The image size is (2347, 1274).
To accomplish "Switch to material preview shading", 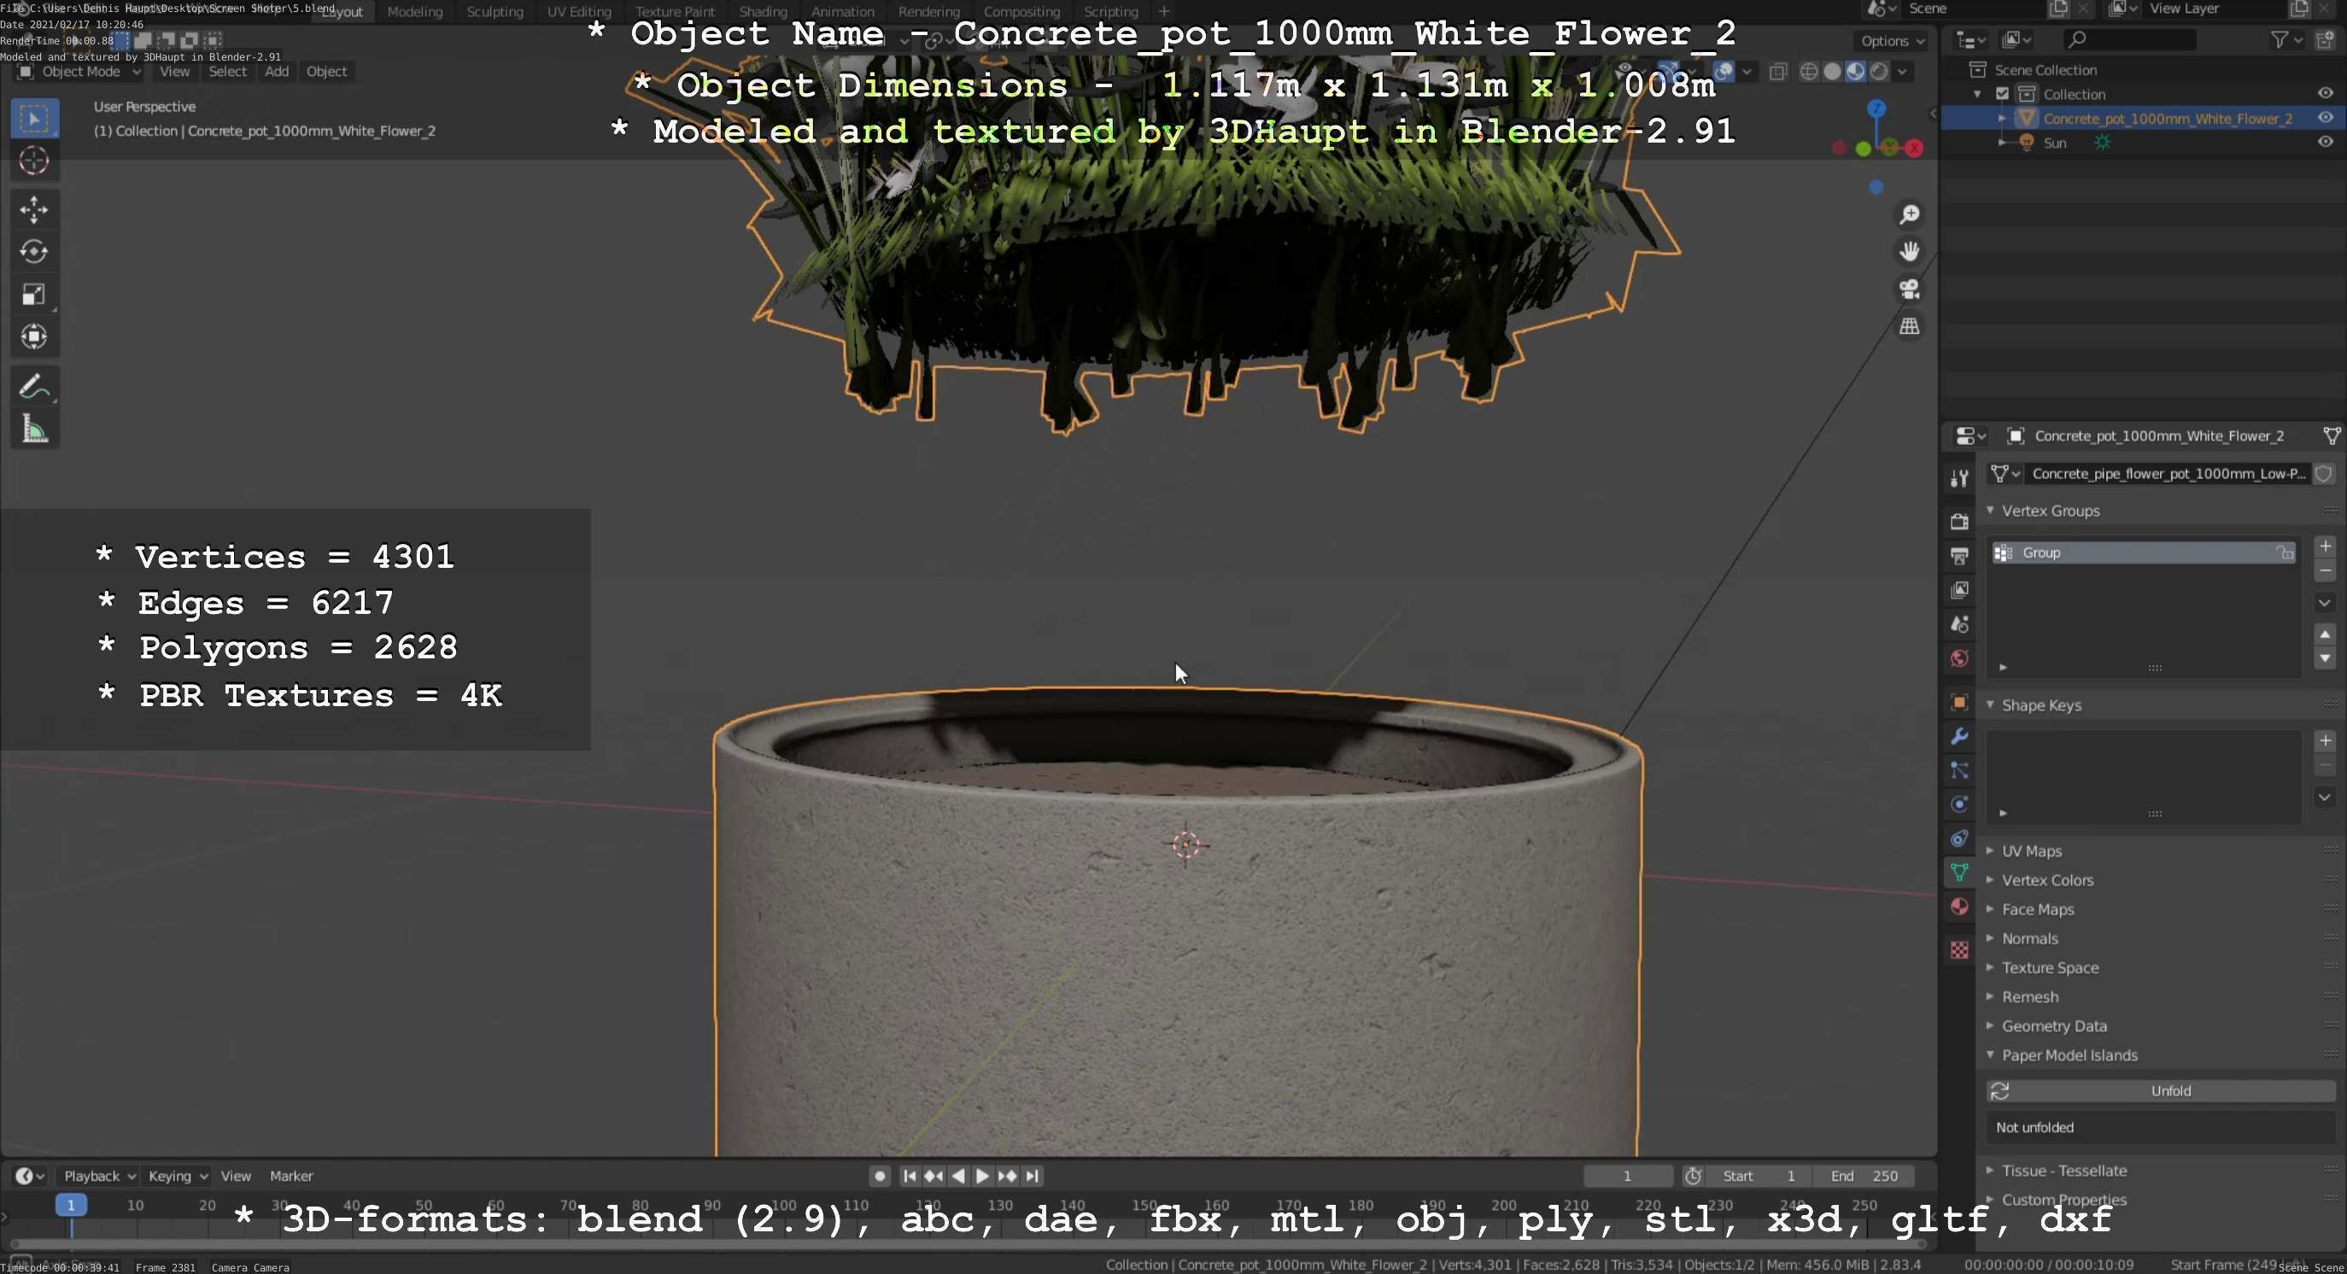I will click(1855, 71).
